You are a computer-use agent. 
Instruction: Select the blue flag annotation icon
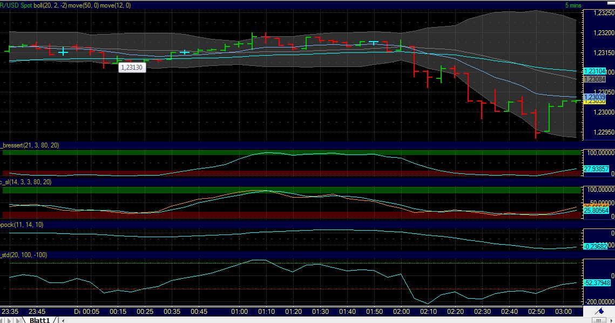coord(601,312)
